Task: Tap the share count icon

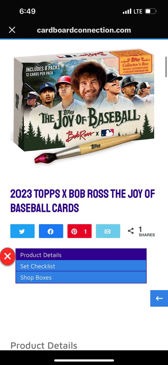Action: (131, 231)
